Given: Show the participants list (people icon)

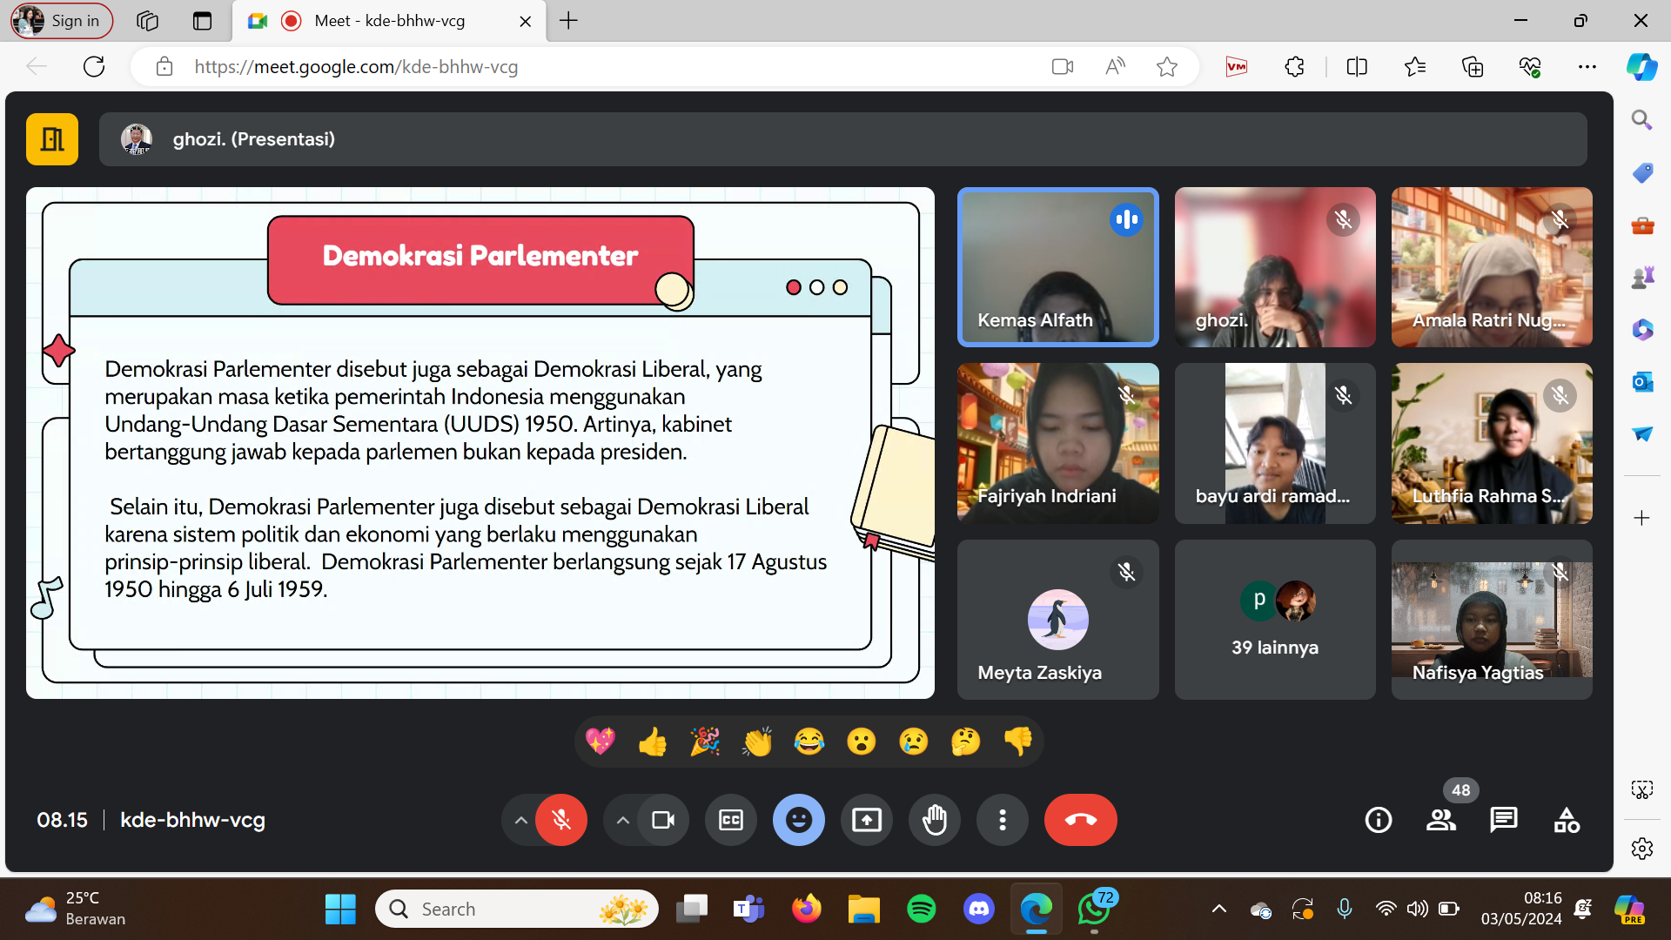Looking at the screenshot, I should coord(1441,820).
